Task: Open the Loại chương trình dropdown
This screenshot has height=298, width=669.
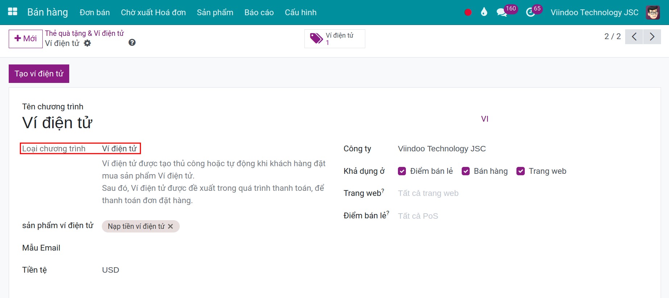Action: [x=119, y=149]
